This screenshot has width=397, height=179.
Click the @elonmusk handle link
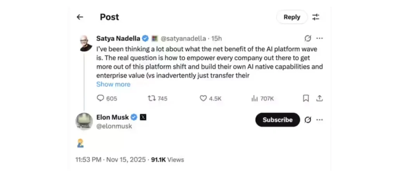pos(114,126)
